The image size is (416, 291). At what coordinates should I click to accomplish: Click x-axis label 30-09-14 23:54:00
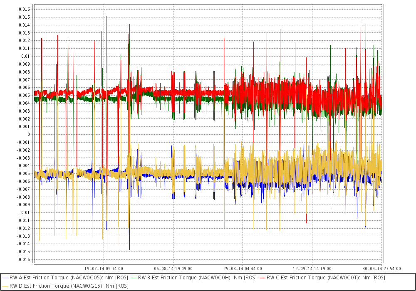(381, 269)
